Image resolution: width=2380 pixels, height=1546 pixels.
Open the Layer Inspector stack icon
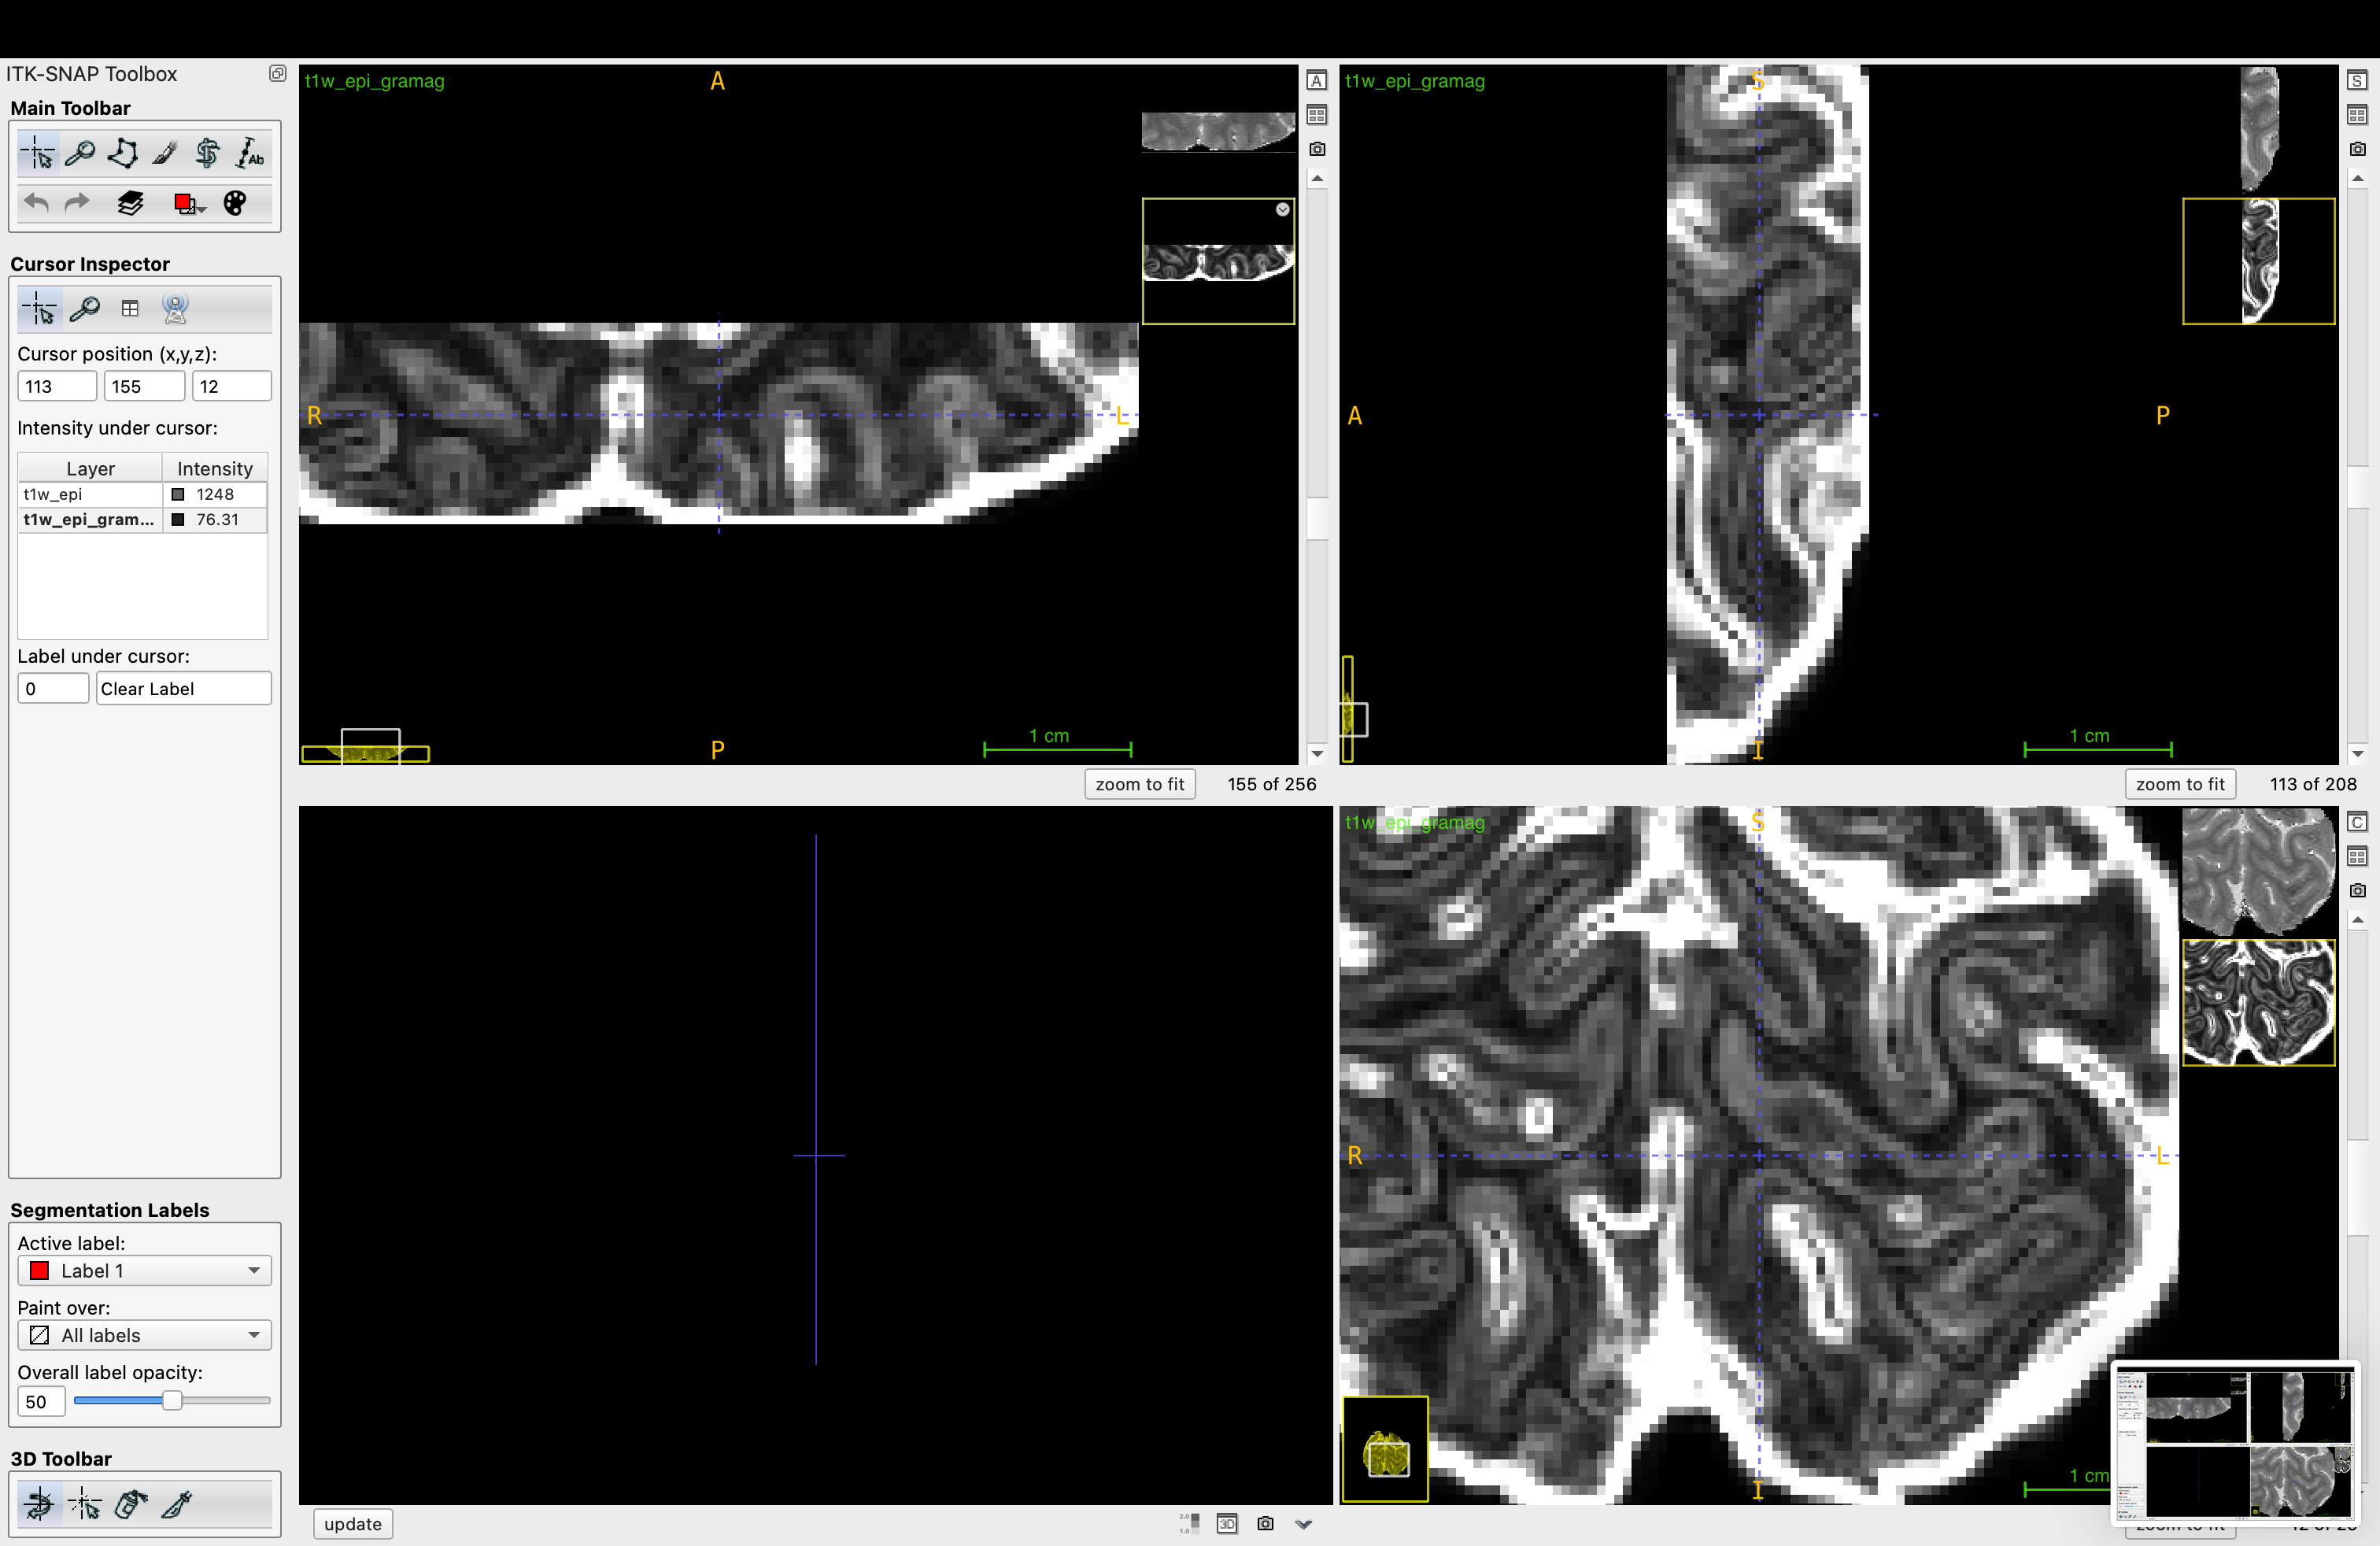(x=130, y=204)
